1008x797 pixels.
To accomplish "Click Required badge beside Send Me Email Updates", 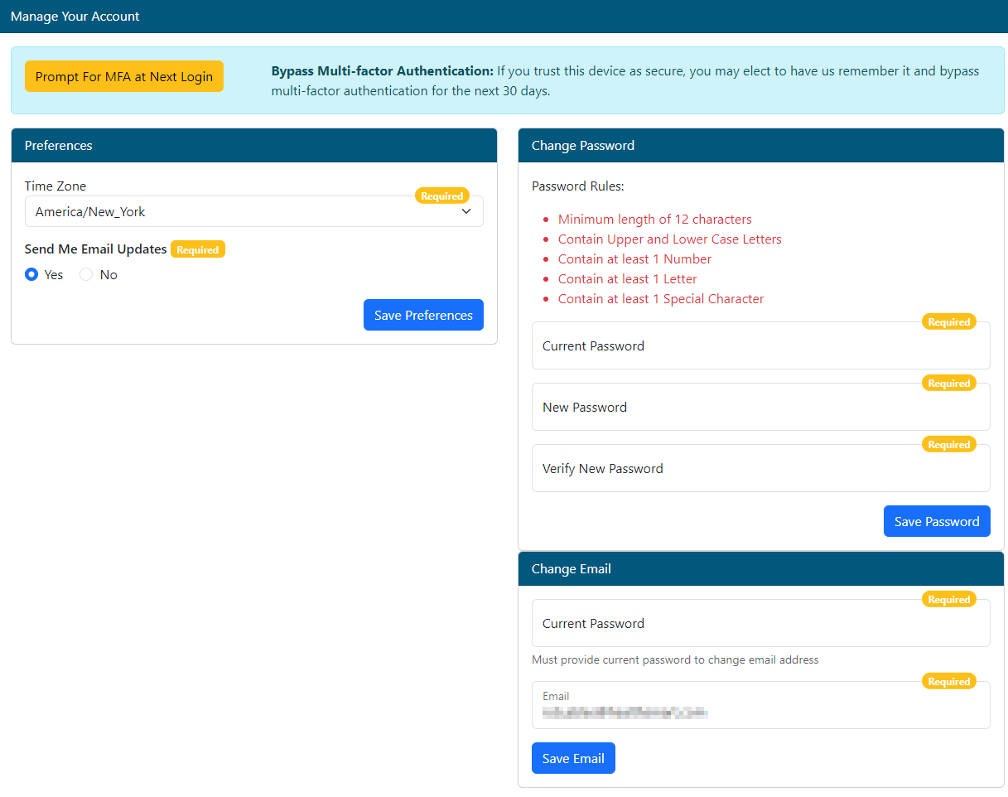I will 198,249.
